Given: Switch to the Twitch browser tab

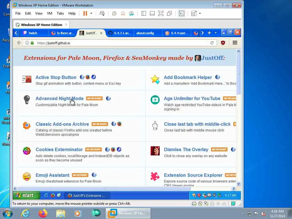Looking at the screenshot, I should (34, 33).
